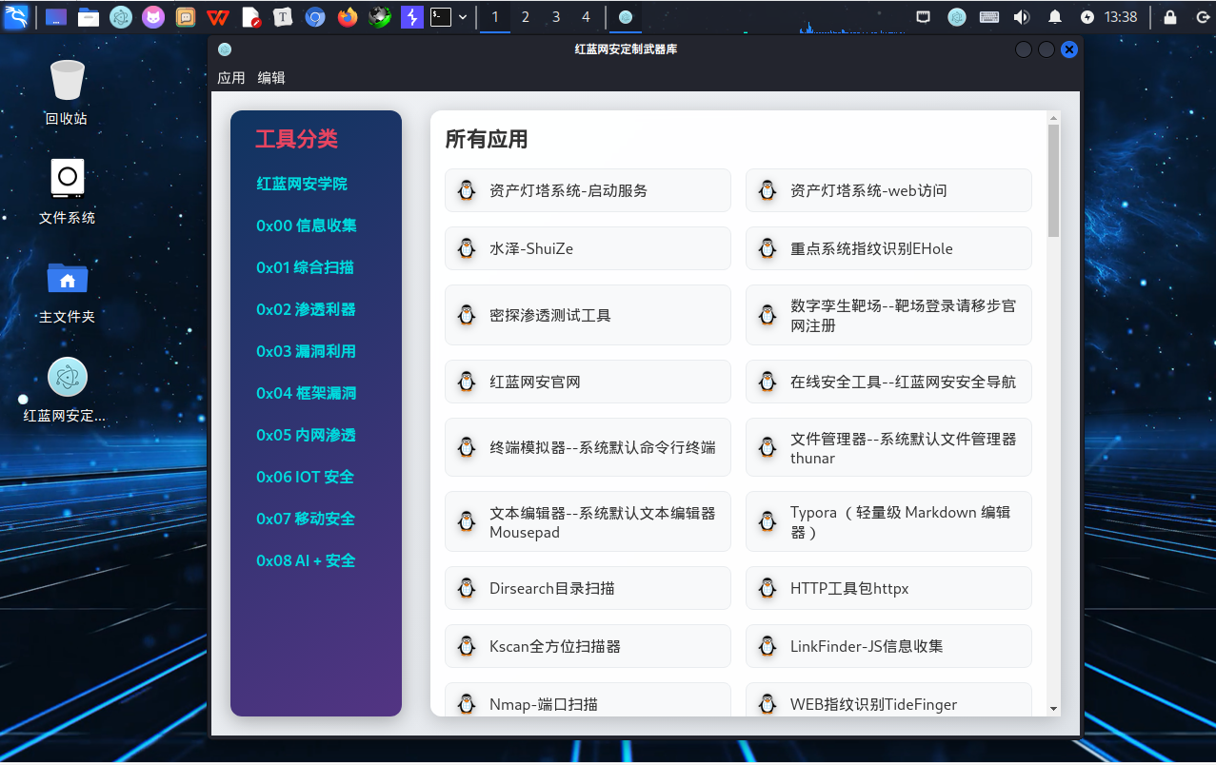1216x765 pixels.
Task: Open the 编辑 menu
Action: tap(271, 78)
